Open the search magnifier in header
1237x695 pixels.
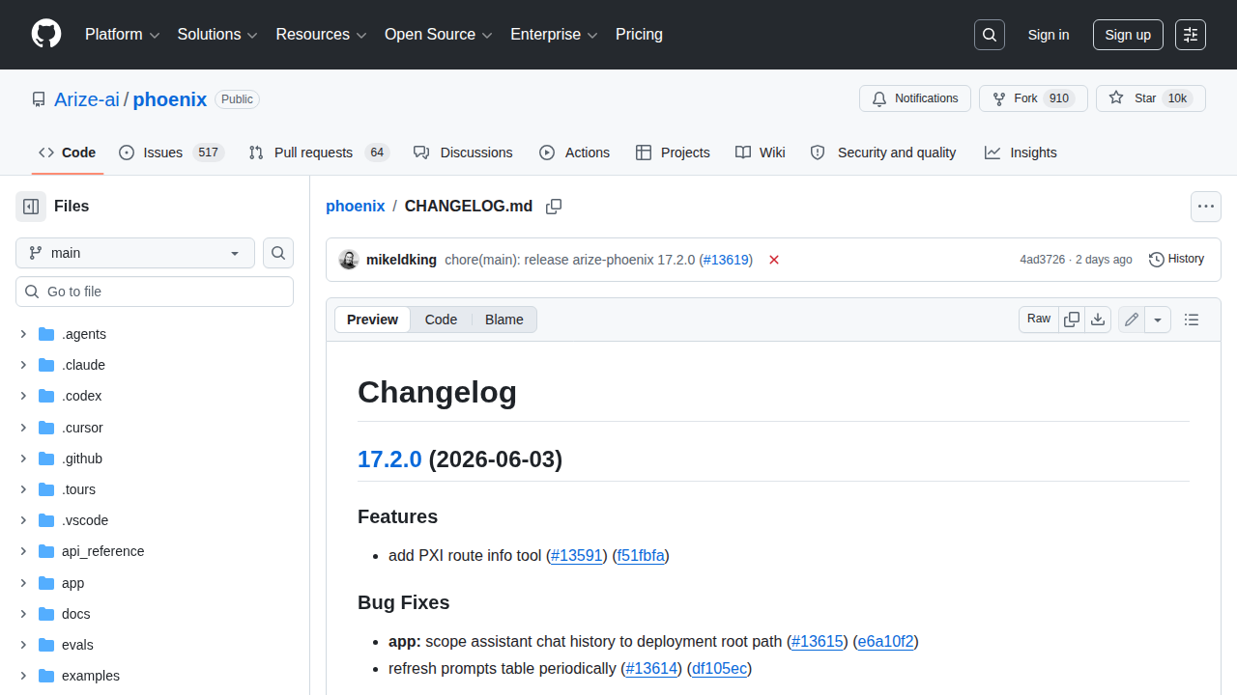point(990,35)
